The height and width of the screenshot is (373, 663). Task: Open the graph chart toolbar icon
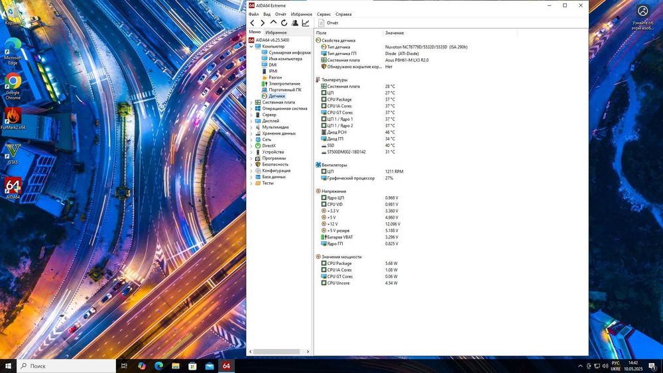pyautogui.click(x=305, y=23)
